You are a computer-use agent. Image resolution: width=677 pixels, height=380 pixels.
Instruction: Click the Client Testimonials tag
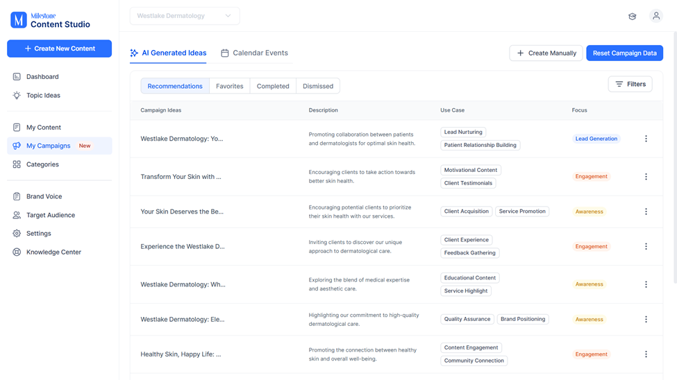468,183
